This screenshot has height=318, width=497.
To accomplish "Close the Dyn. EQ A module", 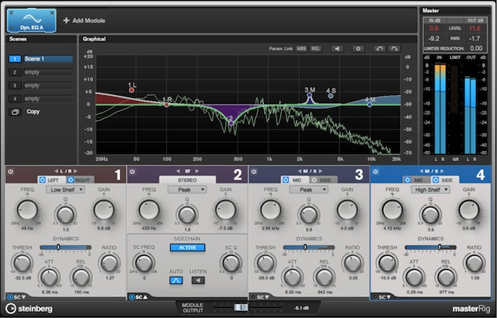I will coord(52,13).
